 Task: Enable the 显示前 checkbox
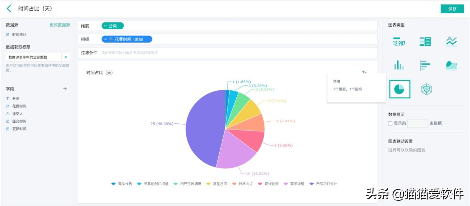(x=390, y=123)
